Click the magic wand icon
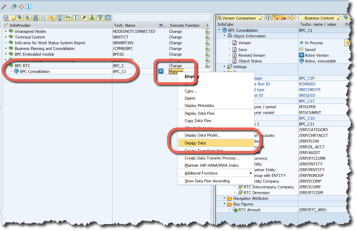 click(x=4, y=7)
